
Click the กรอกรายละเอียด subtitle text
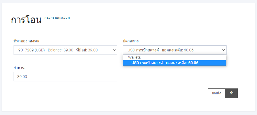57,17
